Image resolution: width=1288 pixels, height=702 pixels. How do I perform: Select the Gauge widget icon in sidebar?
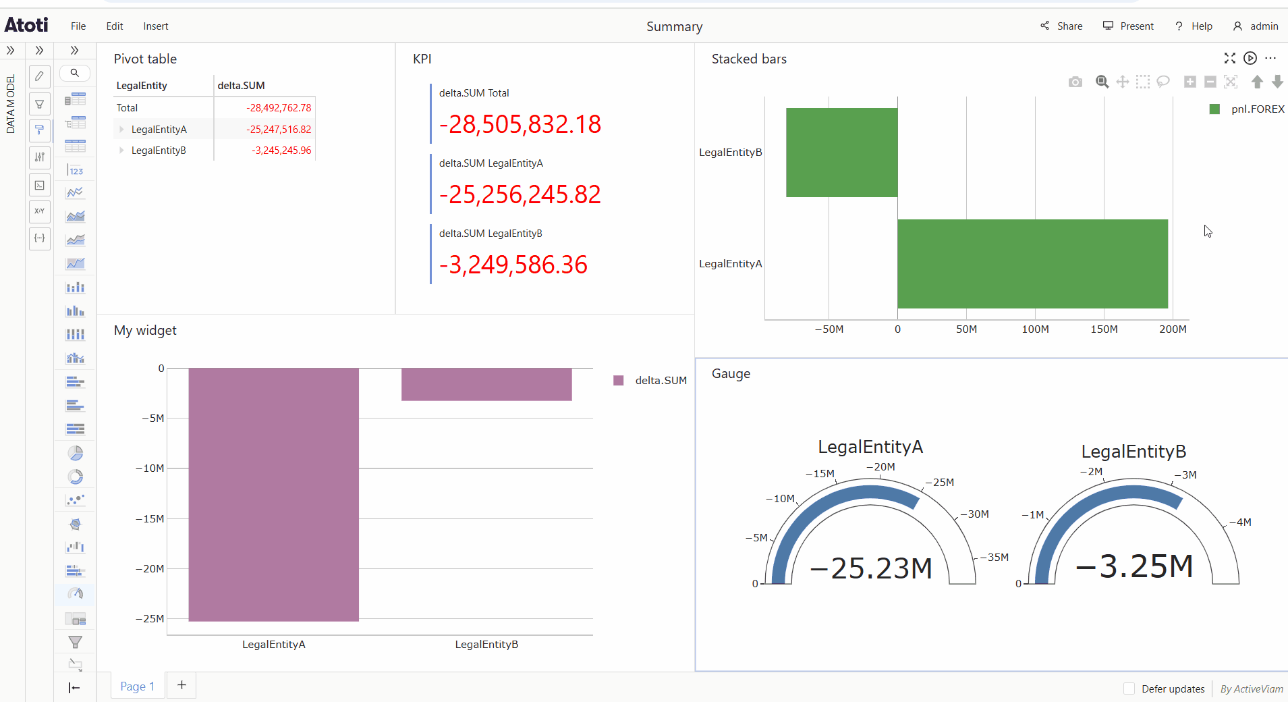(76, 594)
